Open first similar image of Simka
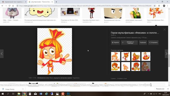The image size is (170, 96). [116, 56]
